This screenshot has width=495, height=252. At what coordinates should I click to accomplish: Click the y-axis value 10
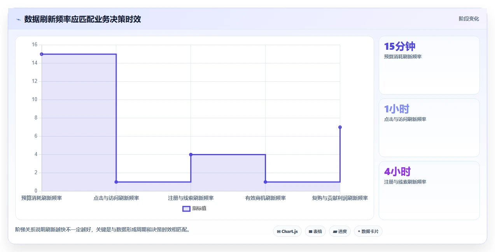coord(35,100)
